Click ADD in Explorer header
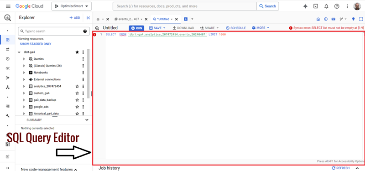 point(75,18)
